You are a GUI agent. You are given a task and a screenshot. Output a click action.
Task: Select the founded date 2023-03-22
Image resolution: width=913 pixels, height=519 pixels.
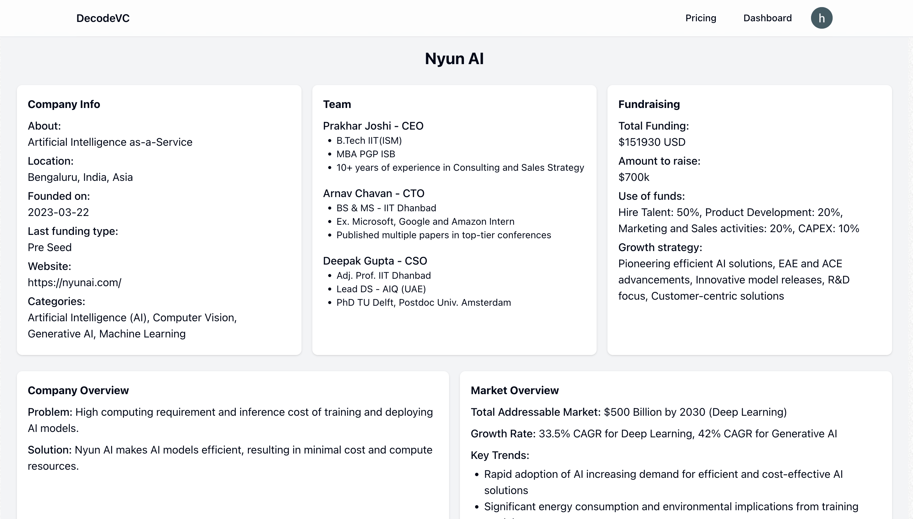click(58, 212)
